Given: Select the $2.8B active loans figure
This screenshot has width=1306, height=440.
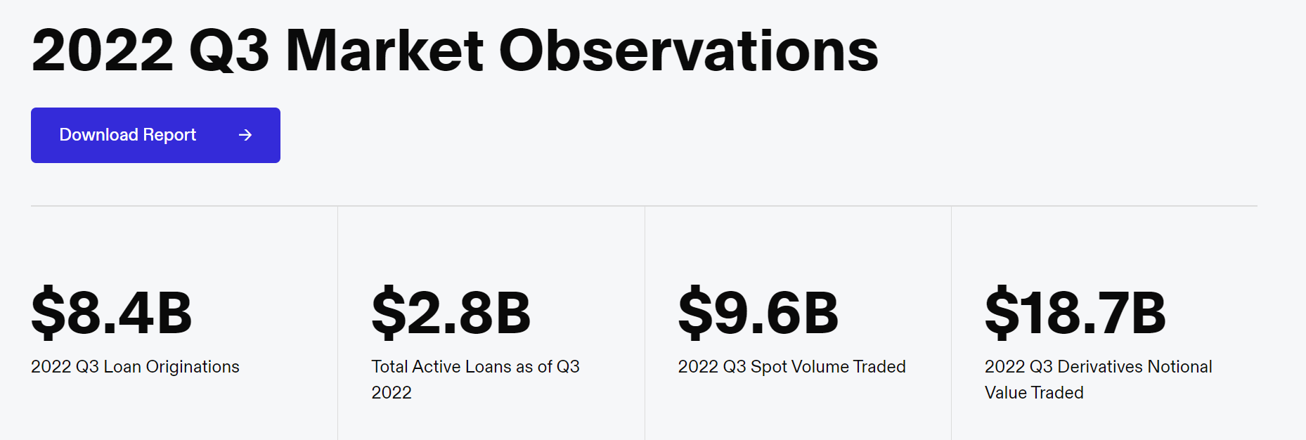Looking at the screenshot, I should pos(451,313).
